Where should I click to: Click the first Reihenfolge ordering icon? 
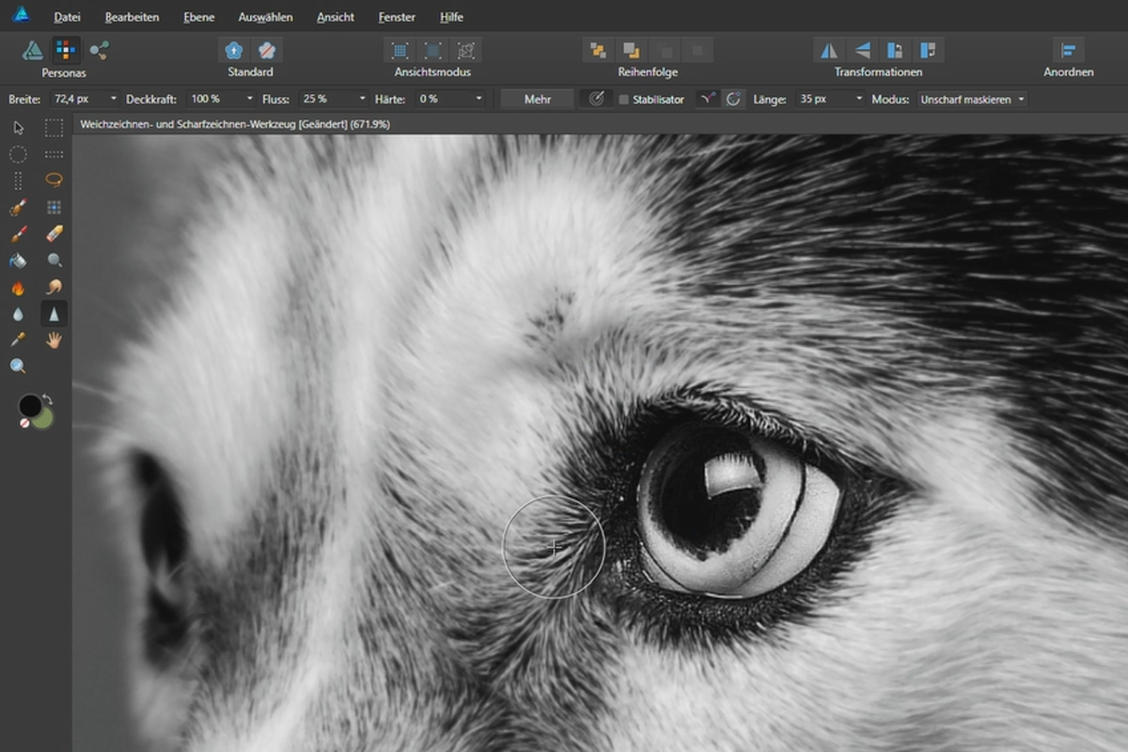point(597,50)
